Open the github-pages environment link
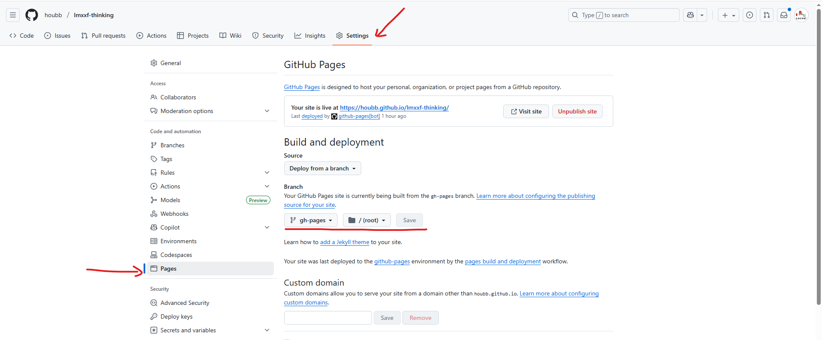Image resolution: width=822 pixels, height=340 pixels. coord(392,261)
